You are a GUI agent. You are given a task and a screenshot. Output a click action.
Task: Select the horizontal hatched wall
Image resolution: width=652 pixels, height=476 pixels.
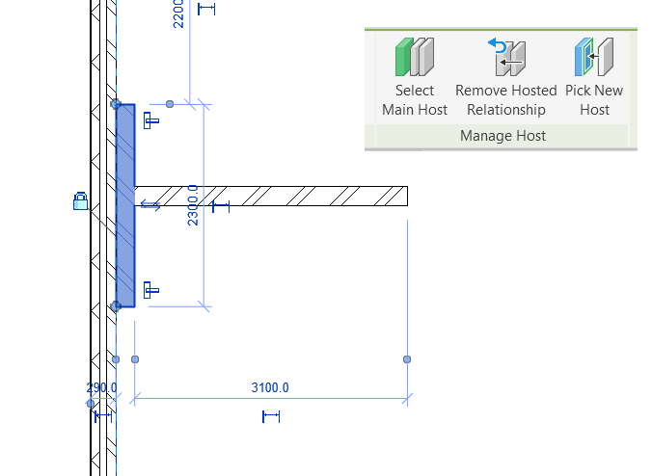tap(271, 196)
